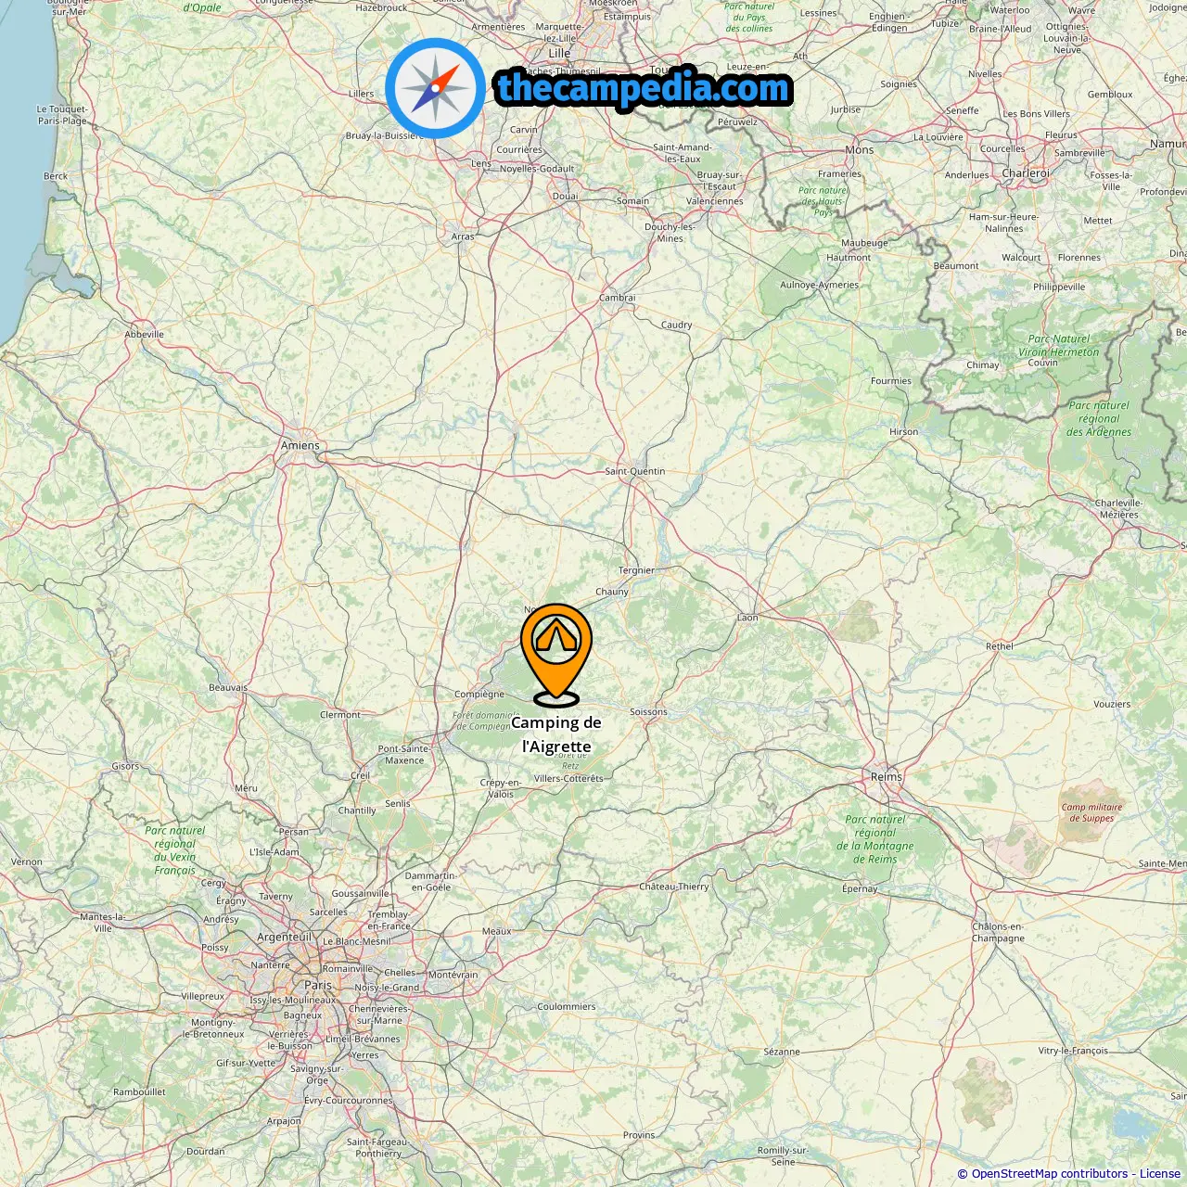The image size is (1187, 1187).
Task: Click the Camp militaire de Suippes label
Action: click(1092, 812)
